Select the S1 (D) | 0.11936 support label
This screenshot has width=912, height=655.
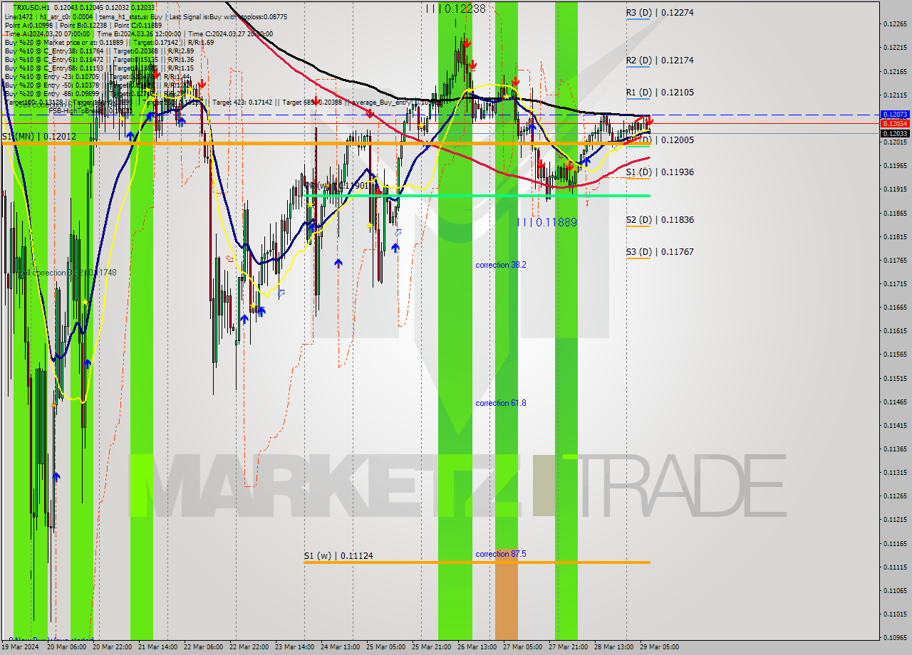[660, 172]
